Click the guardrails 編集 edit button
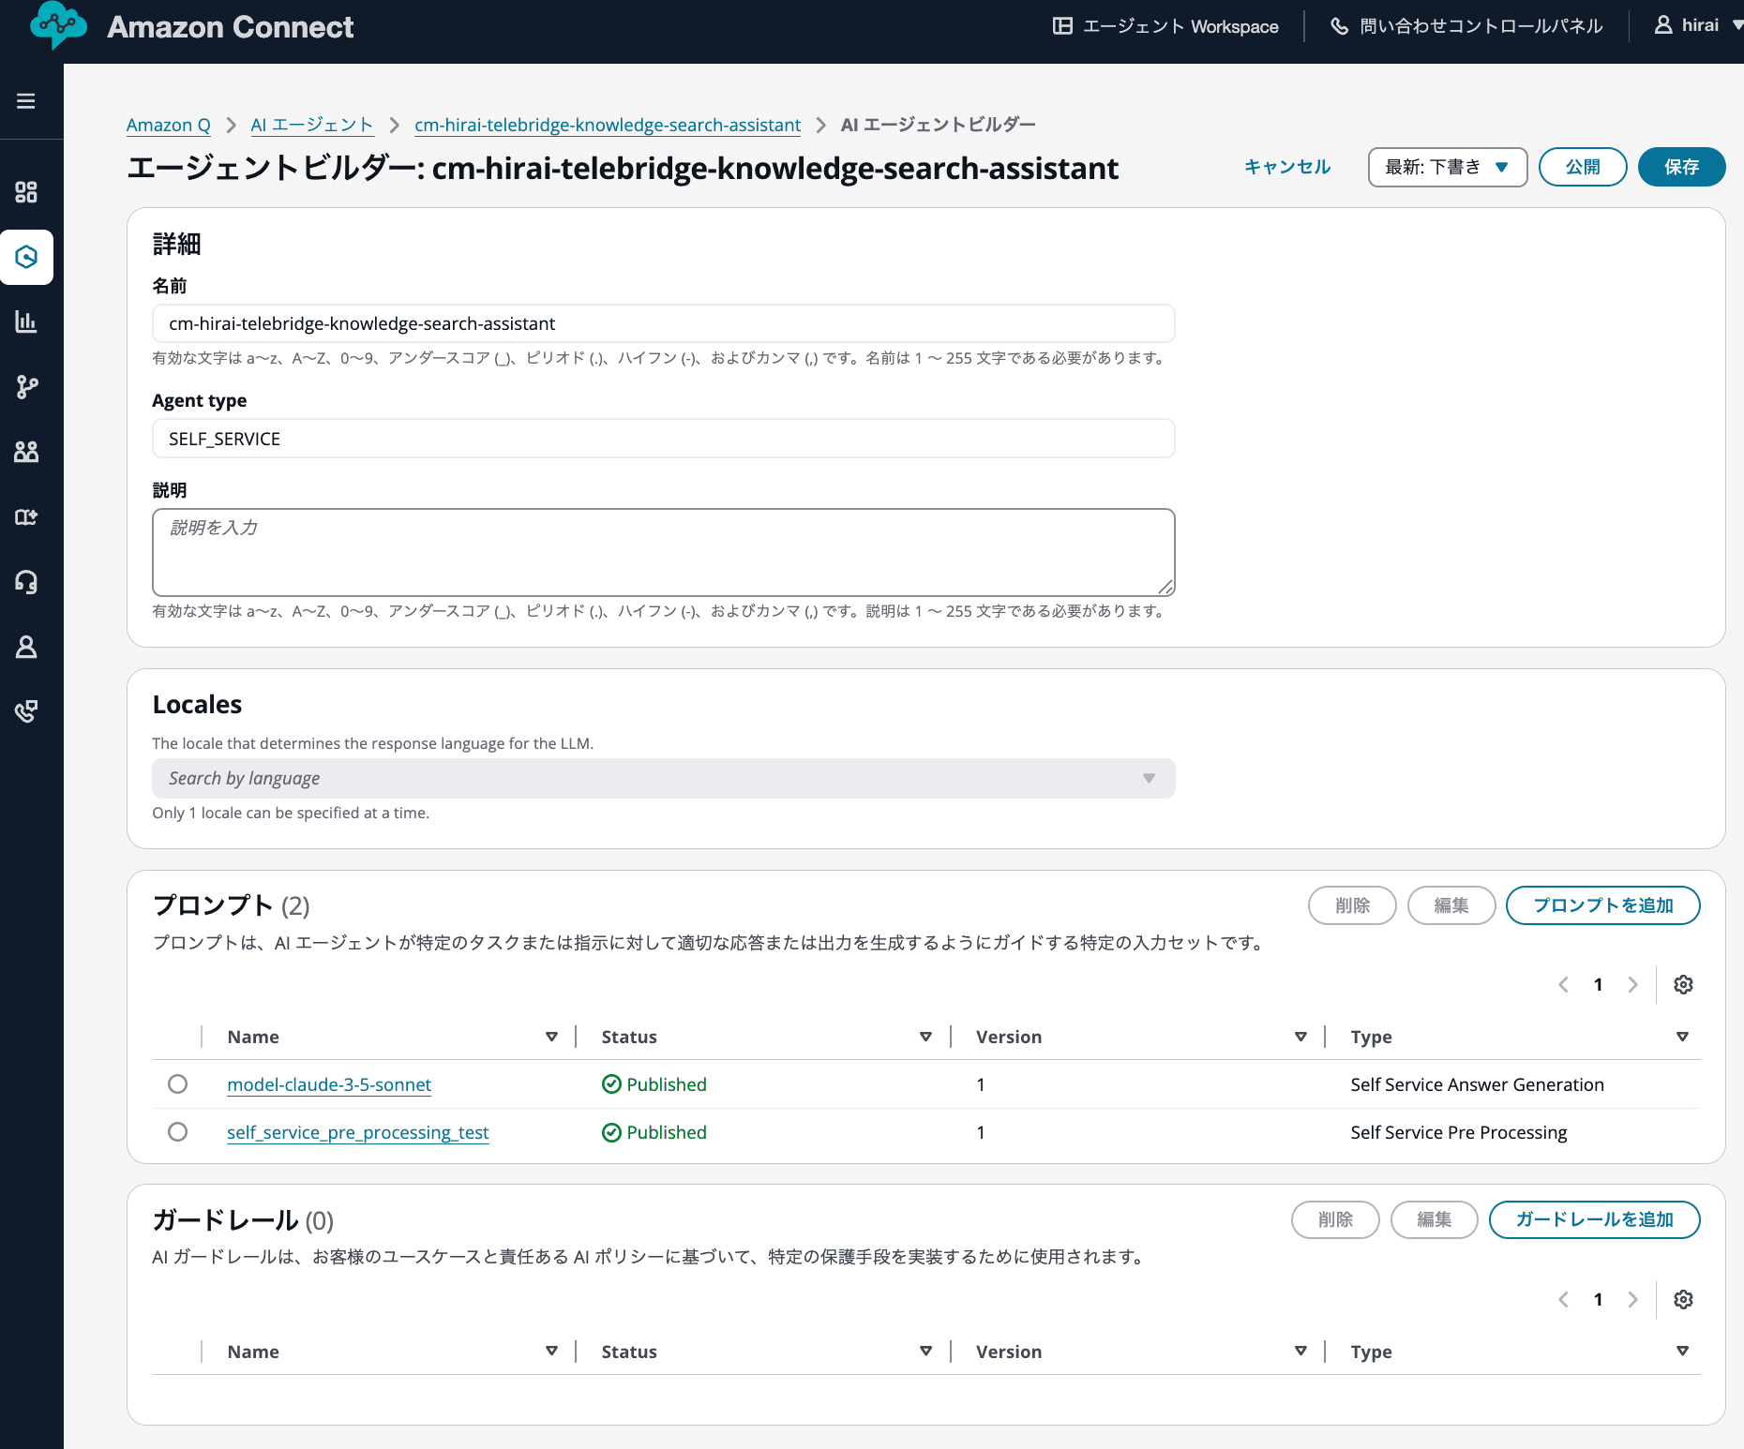Image resolution: width=1744 pixels, height=1449 pixels. coord(1435,1219)
